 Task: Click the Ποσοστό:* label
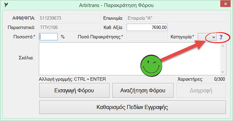[x=24, y=37]
